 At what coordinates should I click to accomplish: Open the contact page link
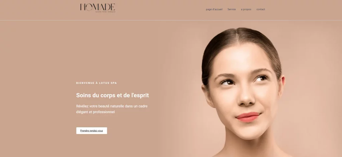[x=261, y=9]
